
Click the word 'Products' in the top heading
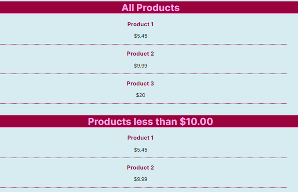(158, 8)
